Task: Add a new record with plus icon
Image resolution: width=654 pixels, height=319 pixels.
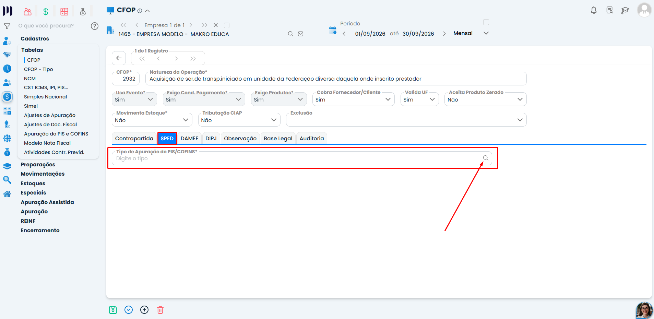Action: click(144, 310)
